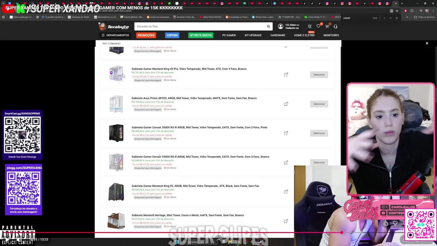Click the search magnifier icon
Image resolution: width=437 pixels, height=246 pixels.
[x=268, y=26]
